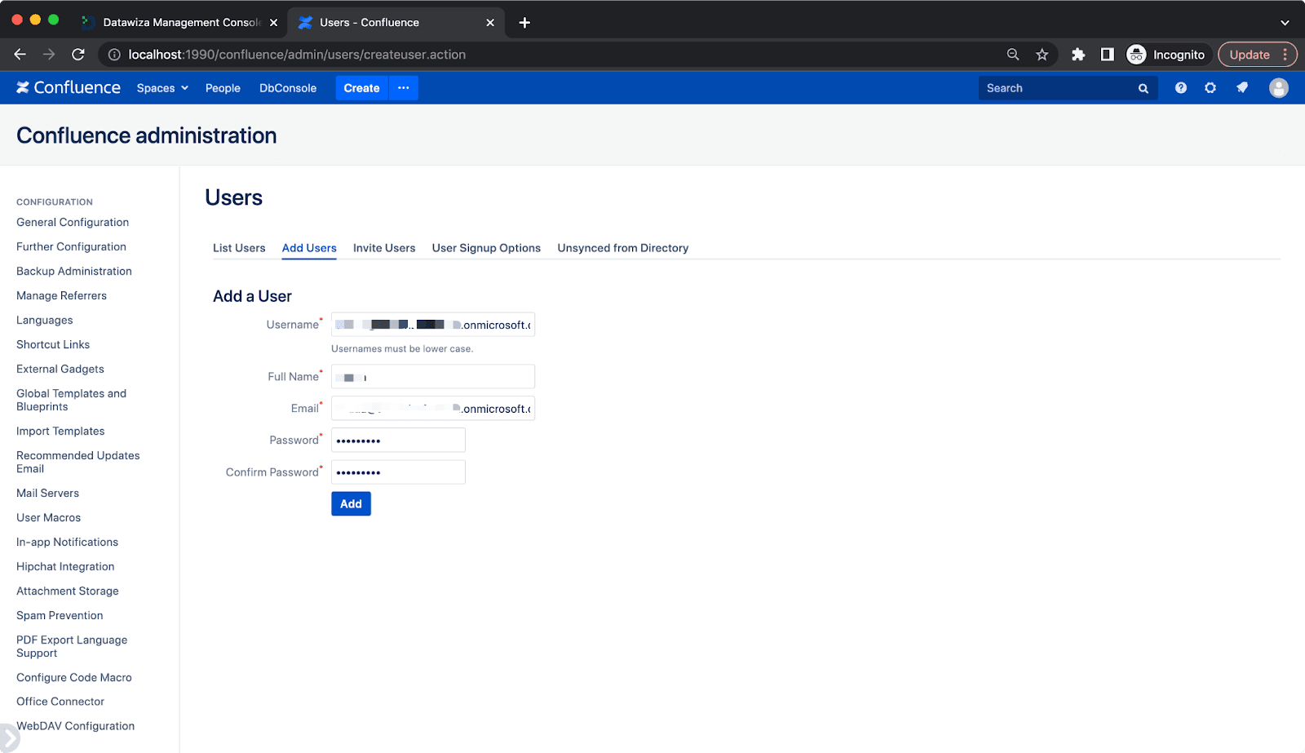1305x753 pixels.
Task: Open Import Templates link
Action: tap(60, 431)
